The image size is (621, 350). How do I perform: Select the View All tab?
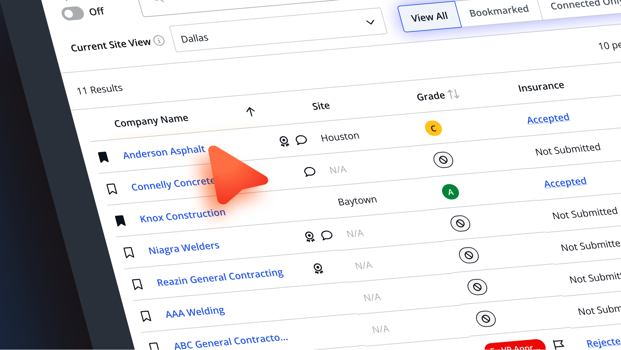(429, 17)
